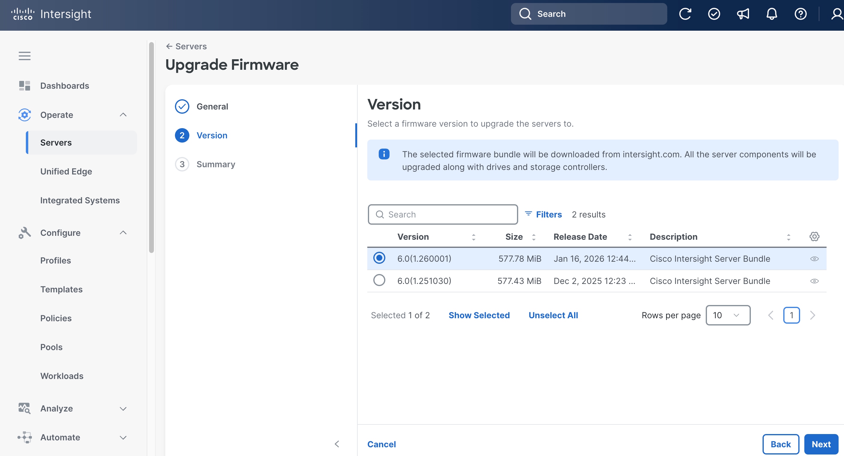This screenshot has width=844, height=456.
Task: Select firmware version 6.0(1.251030) radio button
Action: point(379,280)
